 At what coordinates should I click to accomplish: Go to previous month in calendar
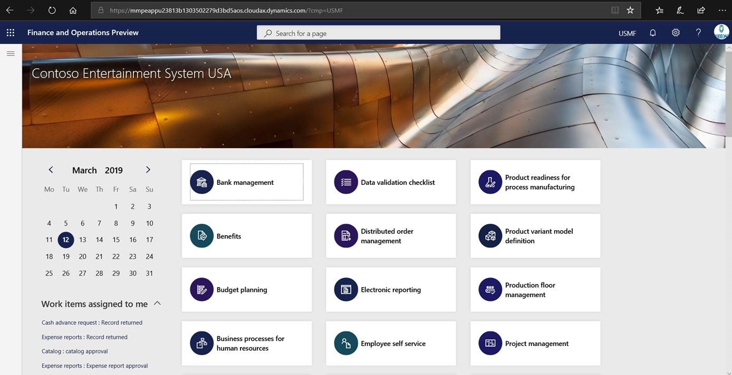tap(51, 170)
